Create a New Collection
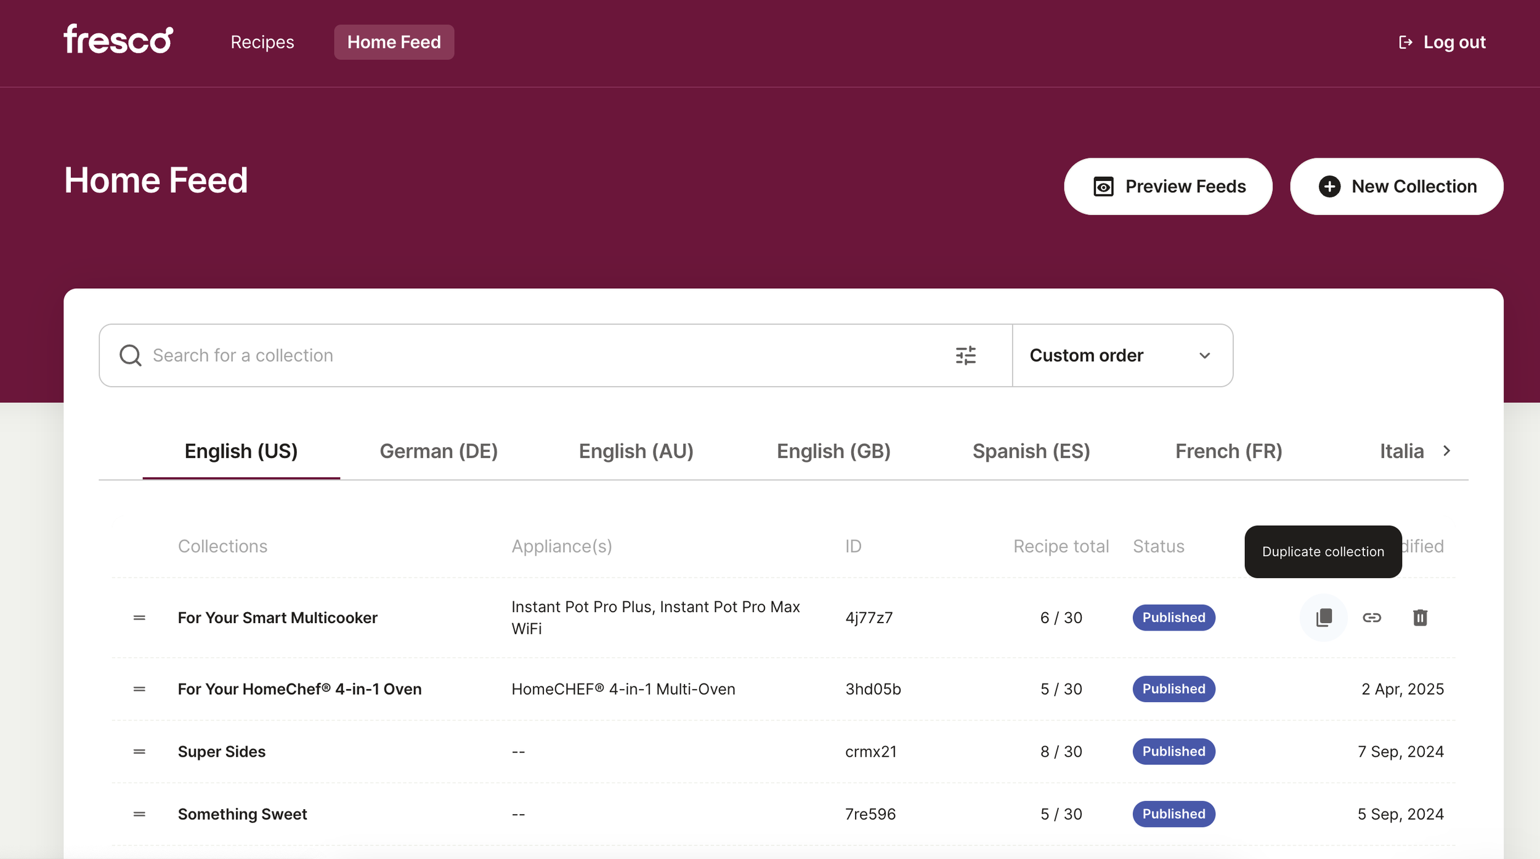 pyautogui.click(x=1396, y=186)
